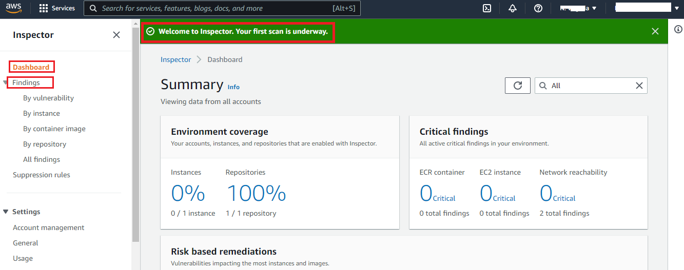Refresh the Summary dashboard data

(517, 86)
